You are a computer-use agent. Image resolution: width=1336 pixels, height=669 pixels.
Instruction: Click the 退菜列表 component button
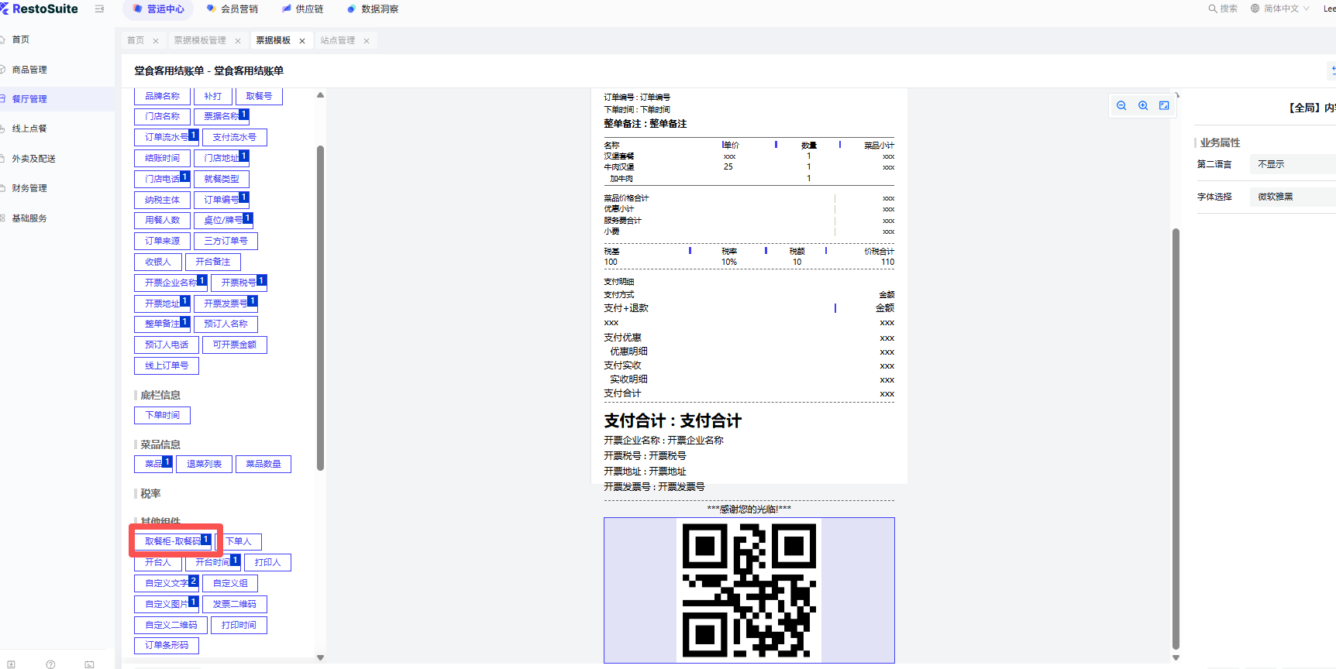(x=204, y=464)
